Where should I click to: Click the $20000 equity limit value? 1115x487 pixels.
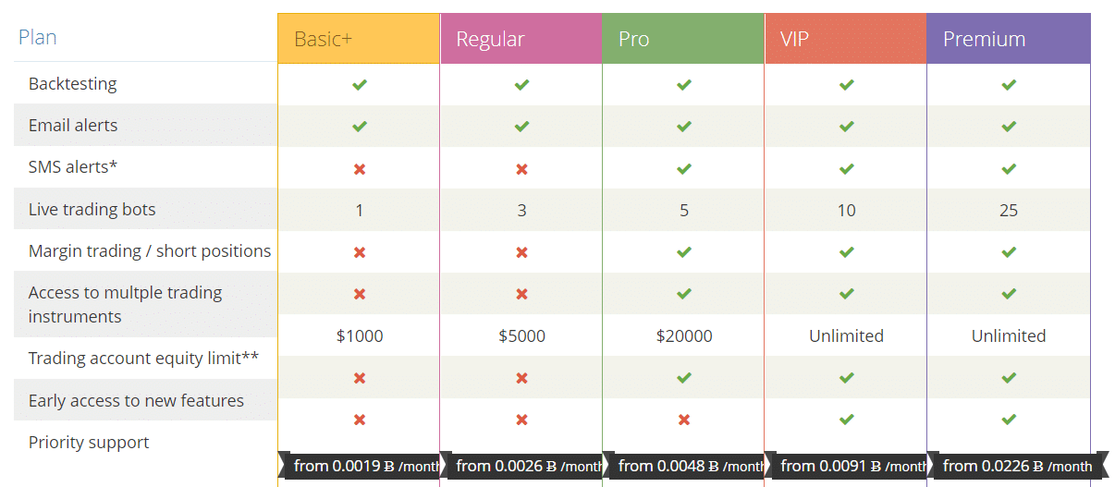[x=684, y=336]
